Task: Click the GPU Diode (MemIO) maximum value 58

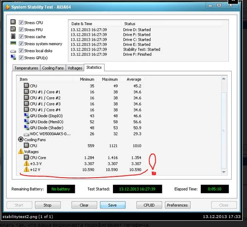Action: pyautogui.click(x=116, y=122)
